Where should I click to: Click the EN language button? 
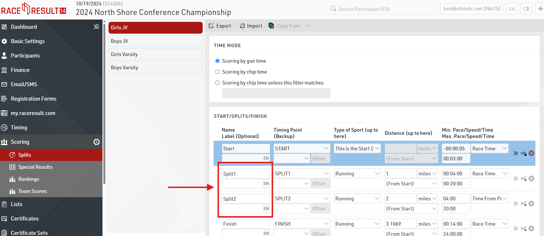coord(512,9)
